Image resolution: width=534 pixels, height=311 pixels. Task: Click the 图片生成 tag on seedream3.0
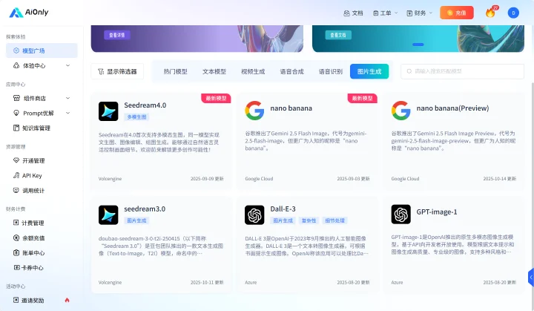coord(136,220)
